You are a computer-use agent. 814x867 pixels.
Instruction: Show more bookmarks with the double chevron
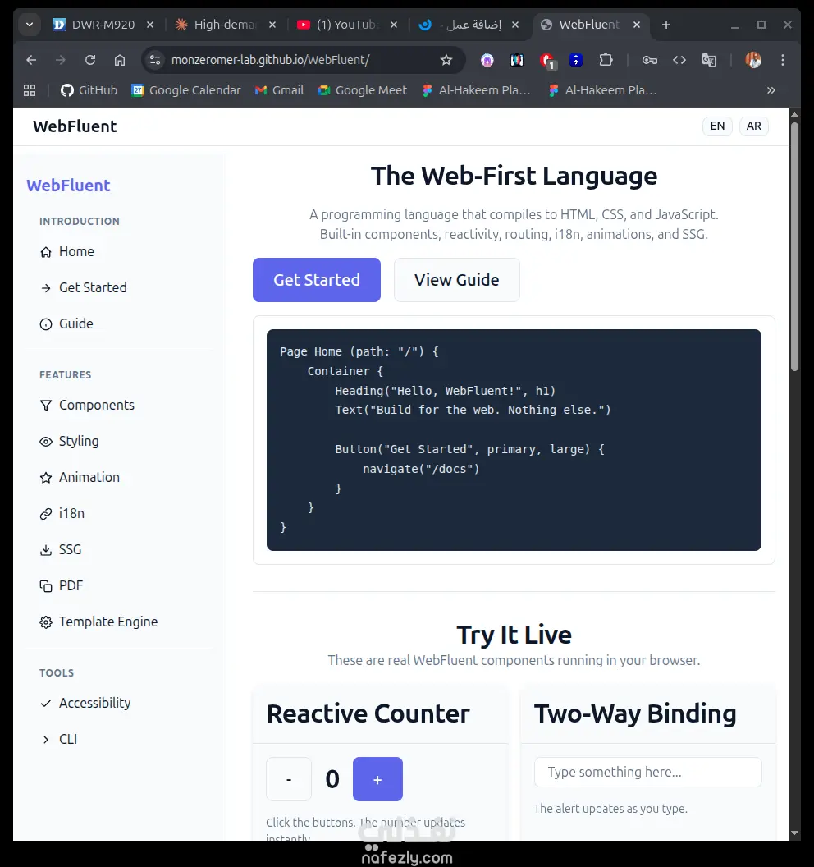tap(771, 90)
